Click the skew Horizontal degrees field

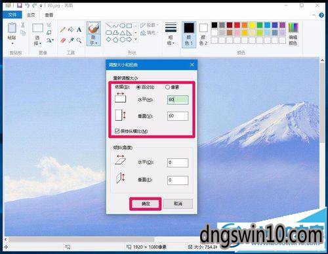coord(178,163)
